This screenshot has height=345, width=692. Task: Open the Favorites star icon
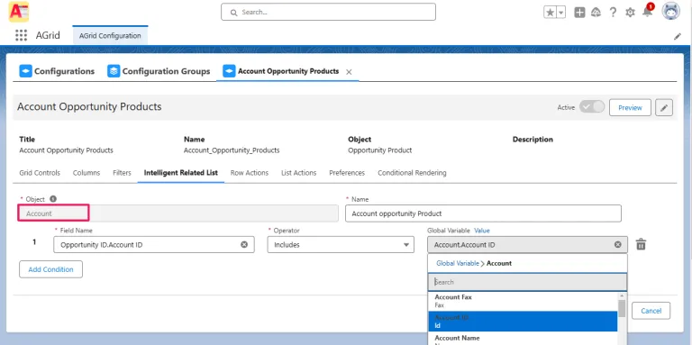[550, 13]
